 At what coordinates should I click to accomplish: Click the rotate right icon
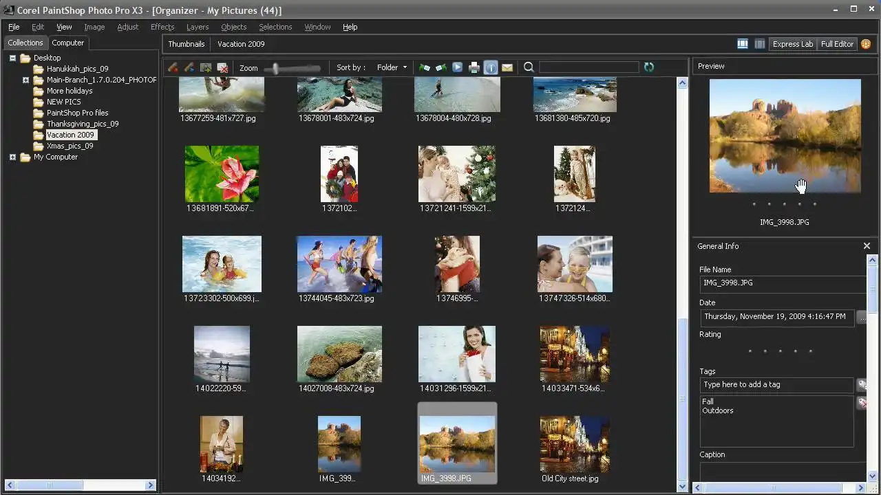tap(441, 67)
